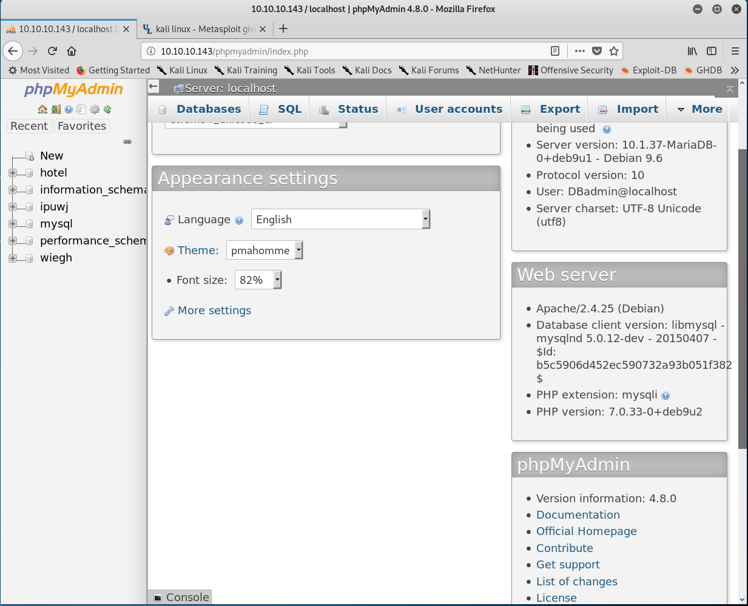Expand the wiegh database node
This screenshot has height=606, width=748.
pyautogui.click(x=13, y=258)
